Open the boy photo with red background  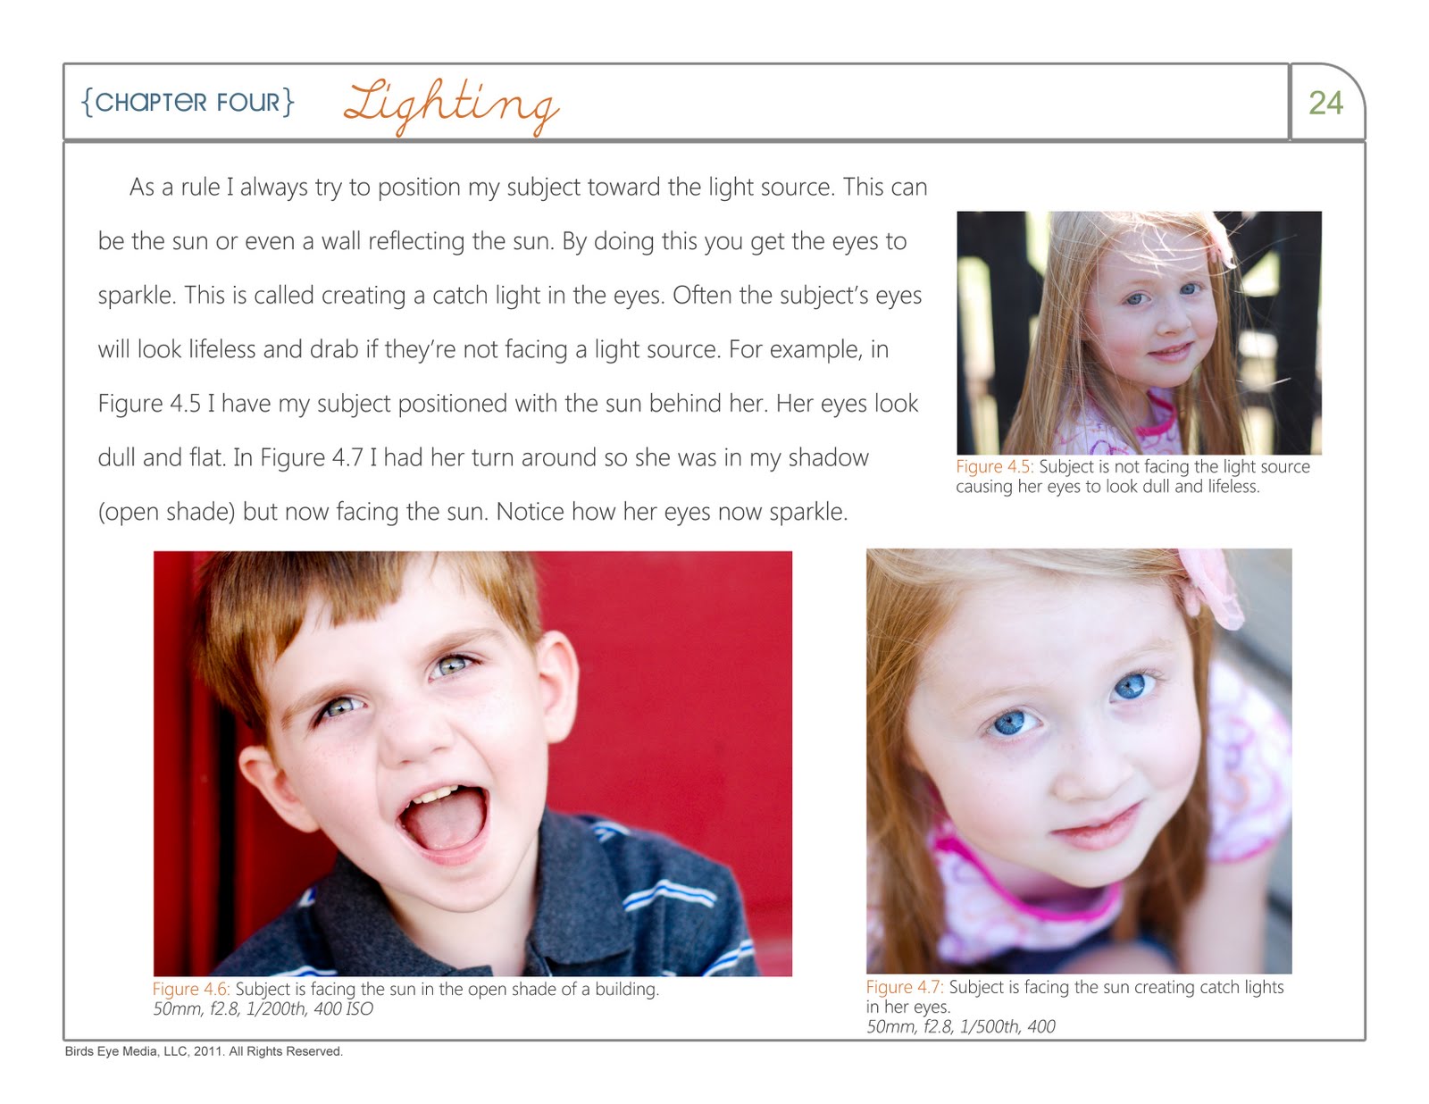pos(472,763)
